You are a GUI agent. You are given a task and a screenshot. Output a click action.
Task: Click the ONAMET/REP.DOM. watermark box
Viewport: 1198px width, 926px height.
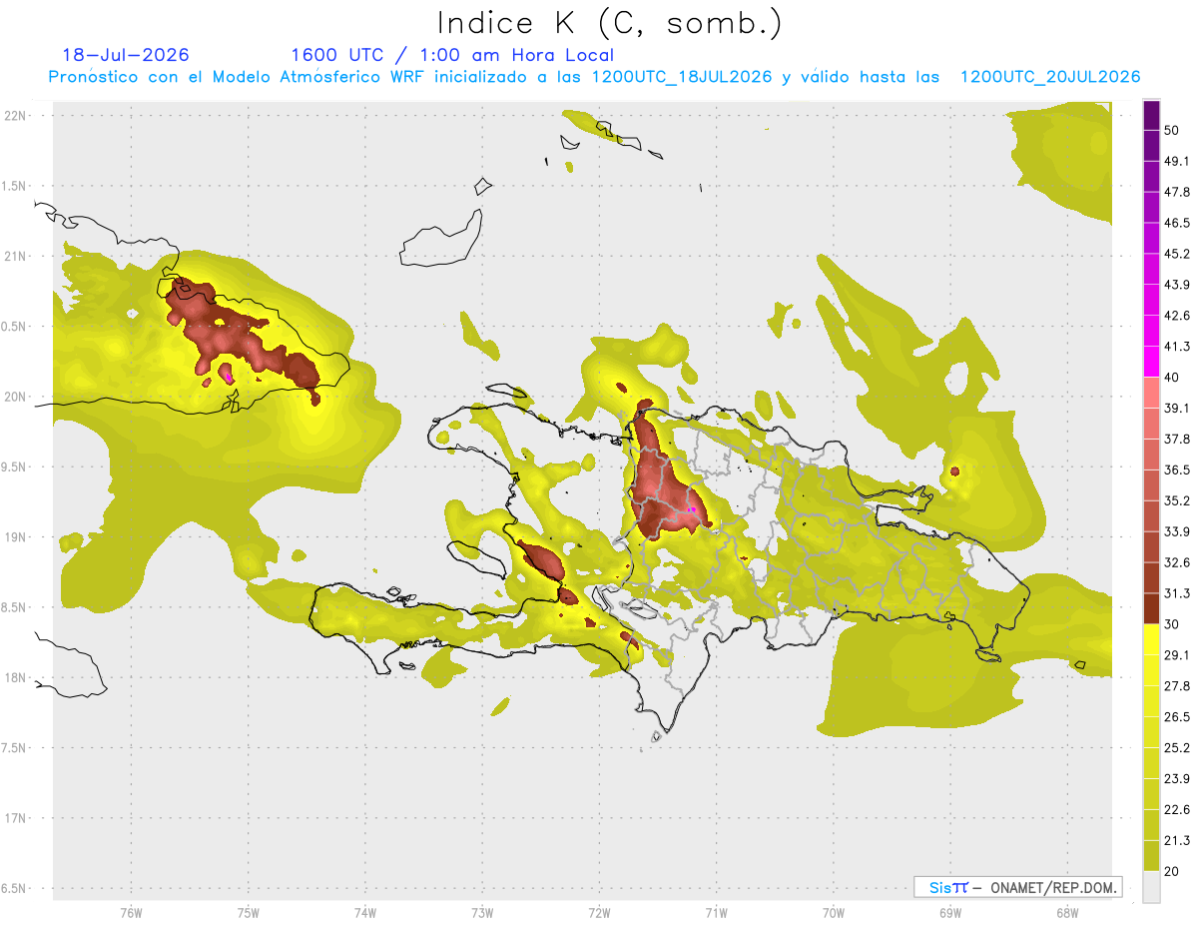[x=1018, y=887]
